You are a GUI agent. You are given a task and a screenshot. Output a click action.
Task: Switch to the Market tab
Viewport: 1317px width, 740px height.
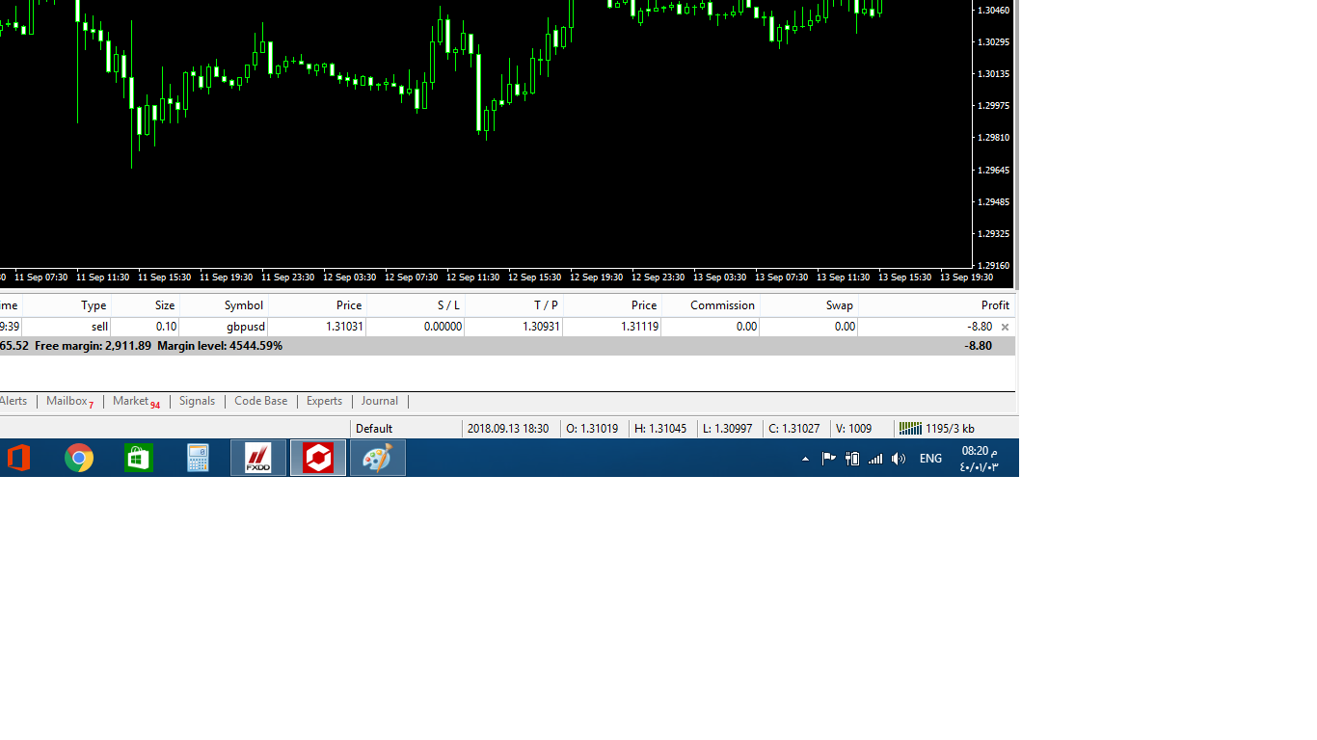point(136,401)
